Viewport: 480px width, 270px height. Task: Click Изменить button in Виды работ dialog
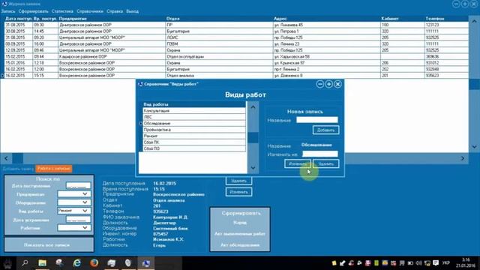298,163
